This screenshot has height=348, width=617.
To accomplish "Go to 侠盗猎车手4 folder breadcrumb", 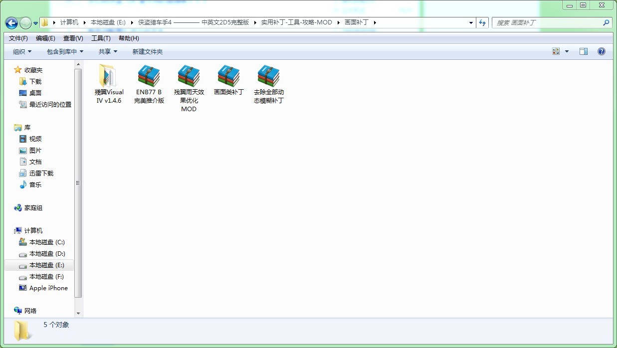I will pos(194,22).
